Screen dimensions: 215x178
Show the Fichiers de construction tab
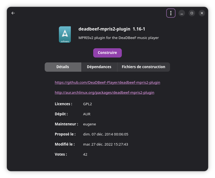pos(143,67)
